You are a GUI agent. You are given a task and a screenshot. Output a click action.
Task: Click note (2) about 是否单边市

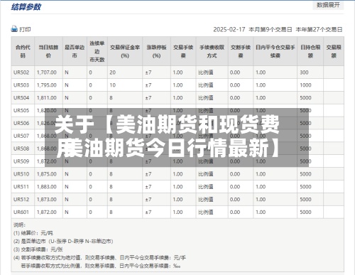[63, 242]
